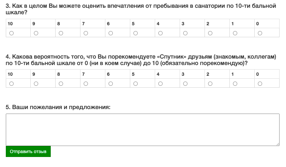Pick rating 7 for question 4 recommendation
286x167 pixels.
[x=86, y=84]
